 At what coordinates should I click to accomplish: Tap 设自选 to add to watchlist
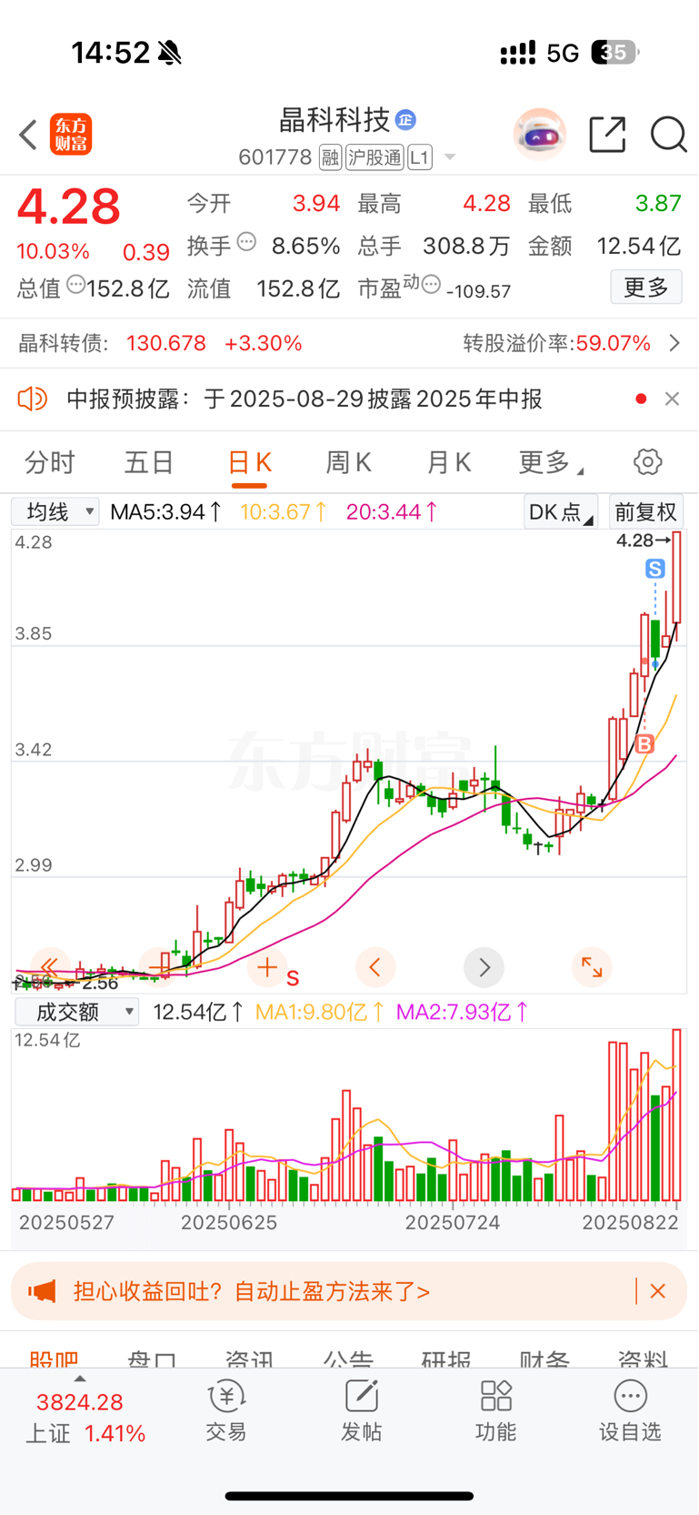(630, 1411)
